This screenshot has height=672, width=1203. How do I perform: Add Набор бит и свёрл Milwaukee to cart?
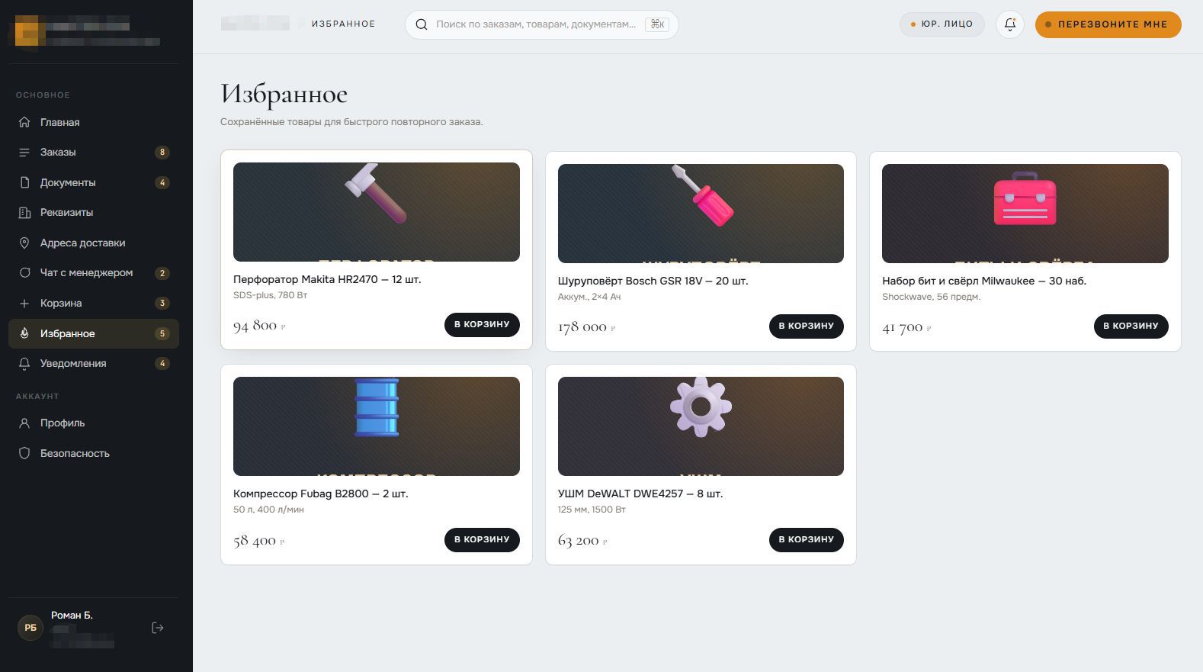tap(1131, 326)
